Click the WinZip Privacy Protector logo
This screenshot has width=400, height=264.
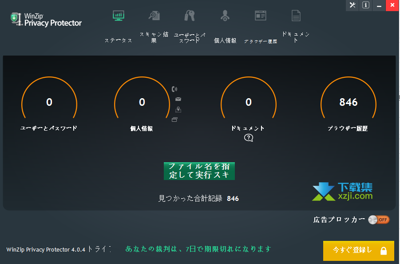pyautogui.click(x=46, y=20)
